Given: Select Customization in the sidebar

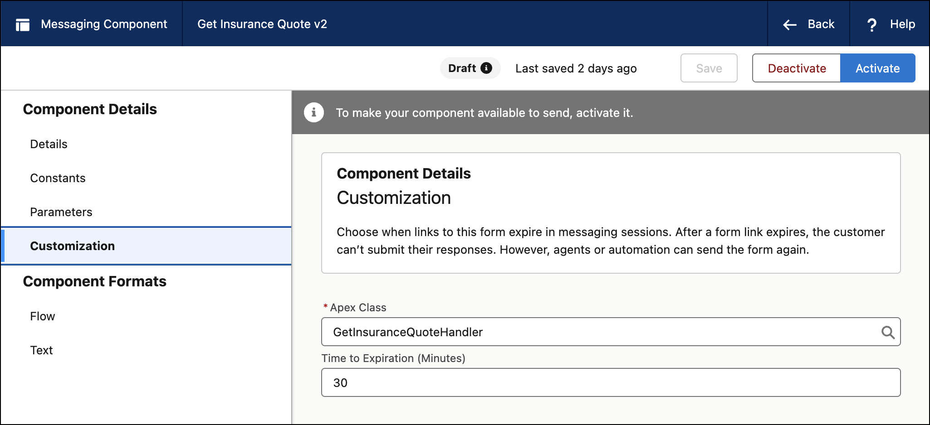Looking at the screenshot, I should pyautogui.click(x=146, y=246).
